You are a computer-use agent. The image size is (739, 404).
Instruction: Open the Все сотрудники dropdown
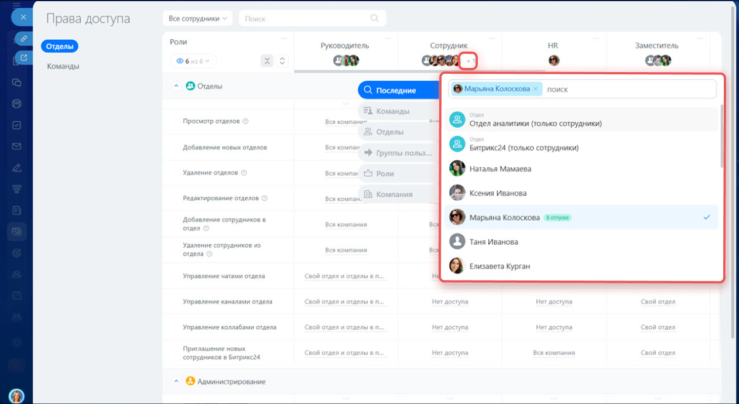point(197,18)
